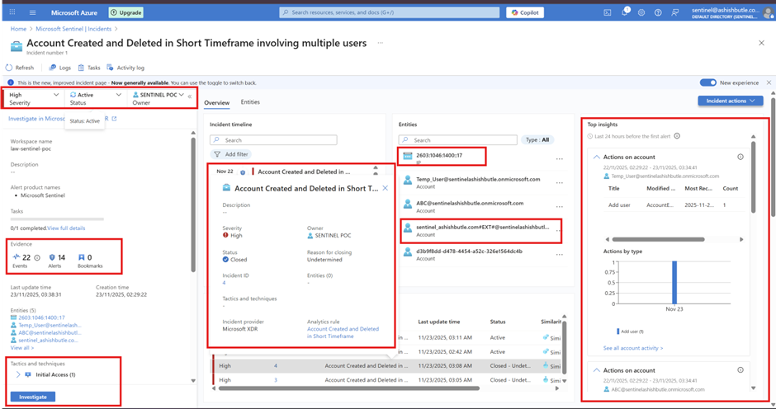Open the Incident actions dropdown button
The image size is (776, 409).
tap(730, 101)
